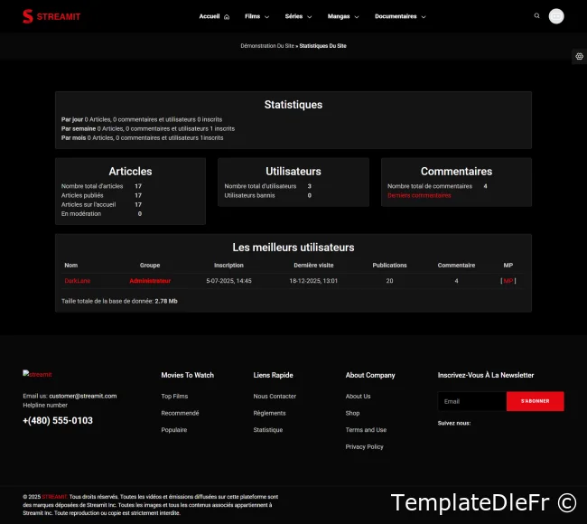Focus the newsletter Email input field
Viewport: 587px width, 524px height.
click(471, 401)
